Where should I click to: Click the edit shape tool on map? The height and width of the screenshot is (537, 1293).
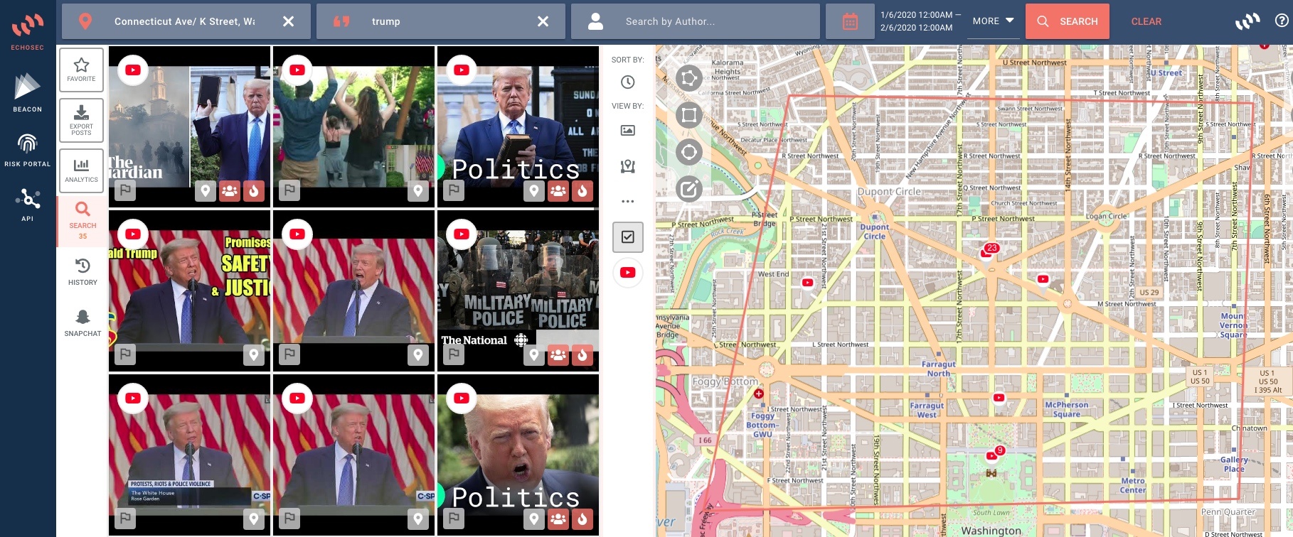point(688,189)
